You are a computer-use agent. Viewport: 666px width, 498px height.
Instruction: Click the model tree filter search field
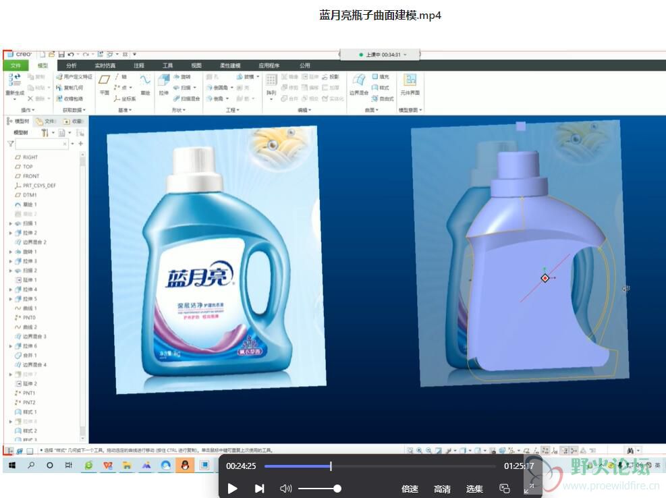[41, 144]
